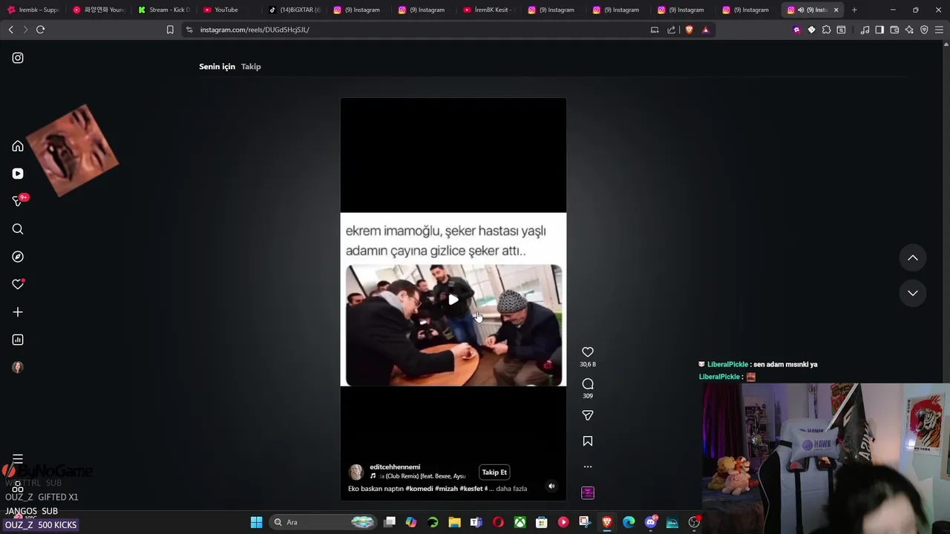The width and height of the screenshot is (950, 534).
Task: Open the hamburger More menu in sidebar
Action: (18, 459)
